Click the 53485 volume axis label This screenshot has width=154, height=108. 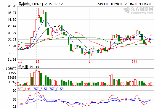[12, 78]
